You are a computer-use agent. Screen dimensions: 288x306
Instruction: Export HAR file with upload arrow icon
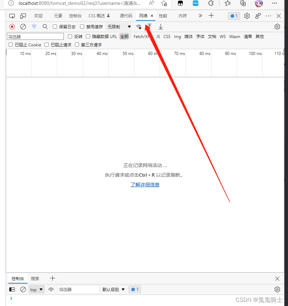tap(149, 27)
